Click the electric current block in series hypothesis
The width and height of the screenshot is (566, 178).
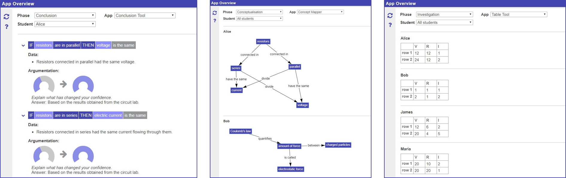108,115
